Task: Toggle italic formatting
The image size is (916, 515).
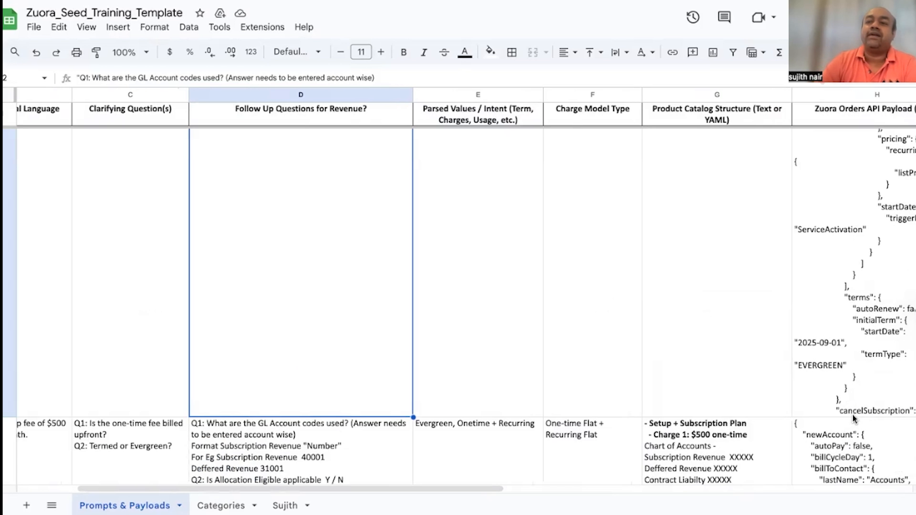Action: (x=424, y=52)
